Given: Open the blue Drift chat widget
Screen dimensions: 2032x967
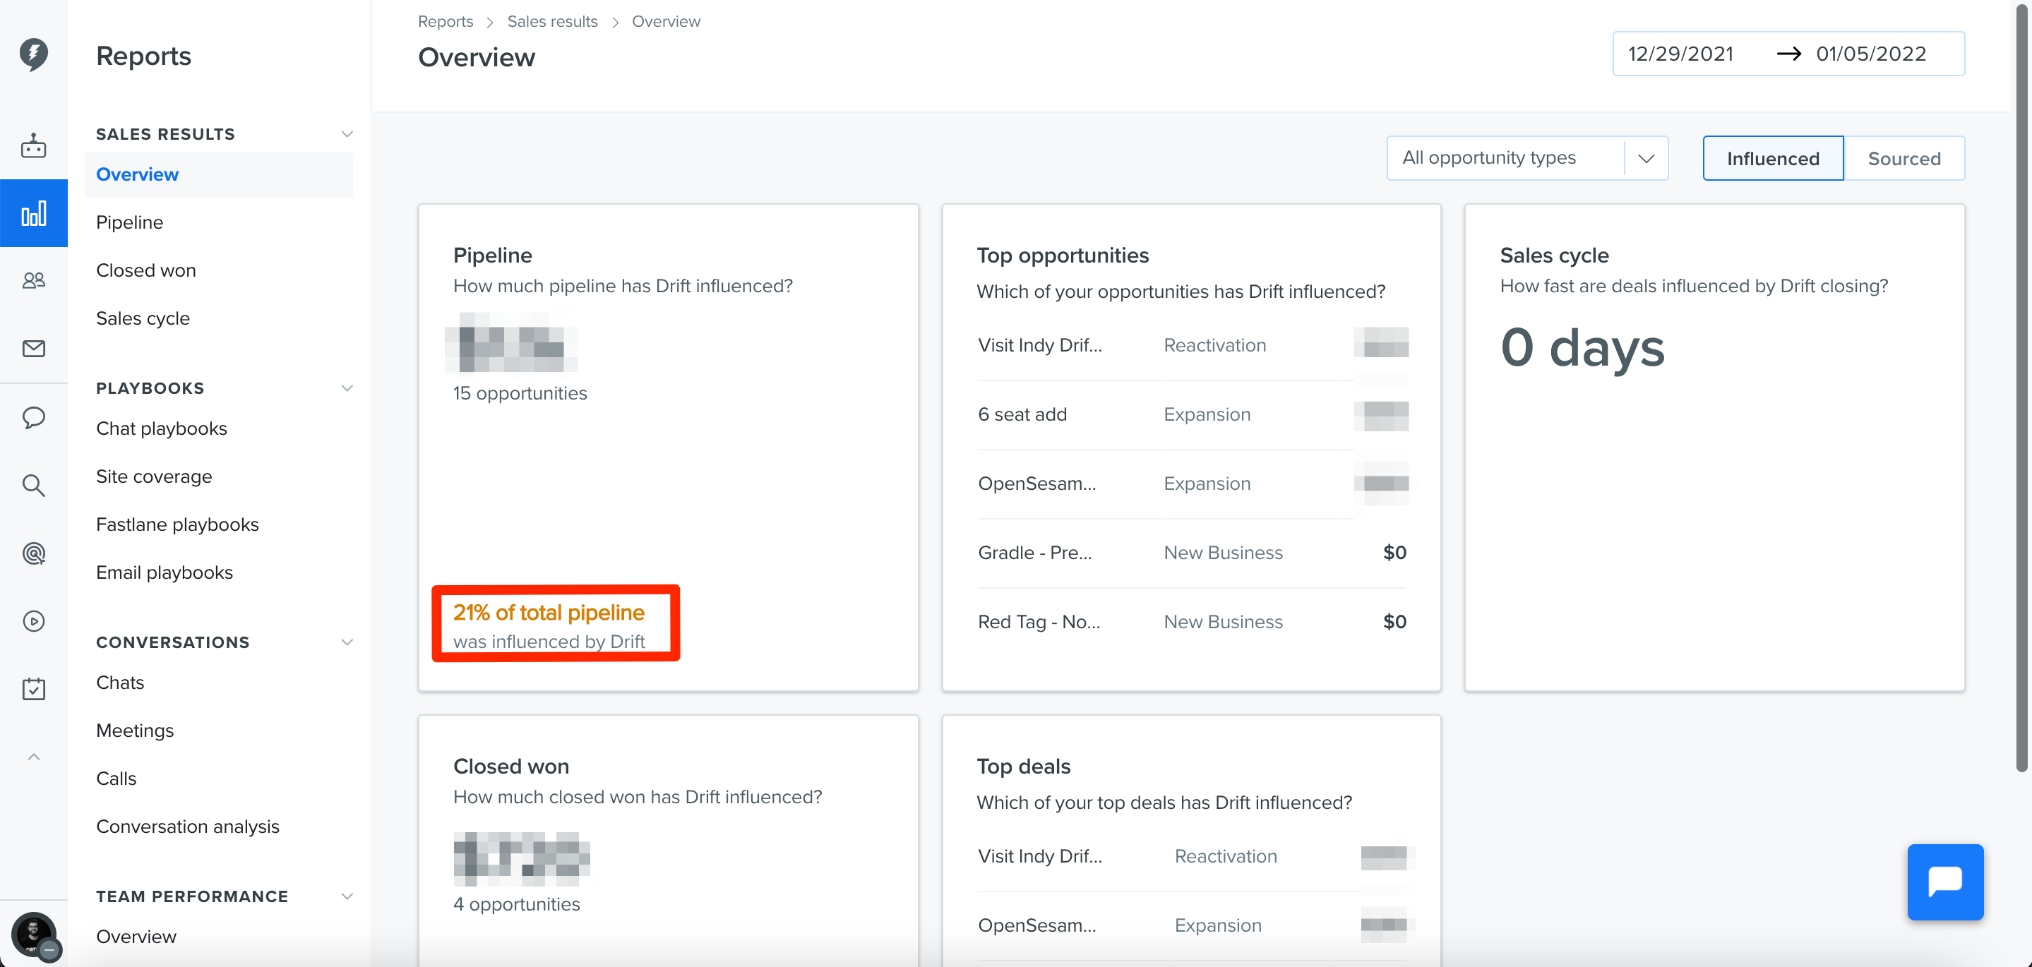Looking at the screenshot, I should (1944, 881).
